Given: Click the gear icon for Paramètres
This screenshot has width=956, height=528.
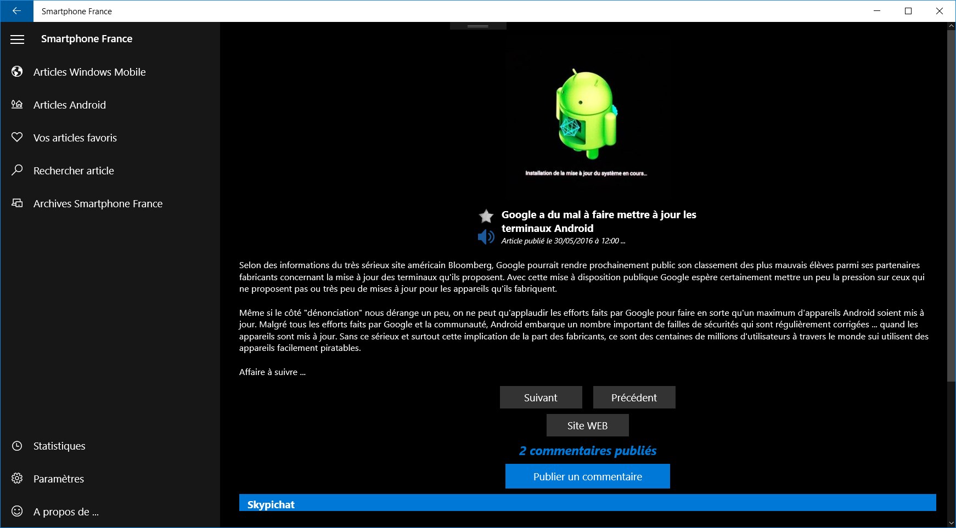Looking at the screenshot, I should coord(18,479).
